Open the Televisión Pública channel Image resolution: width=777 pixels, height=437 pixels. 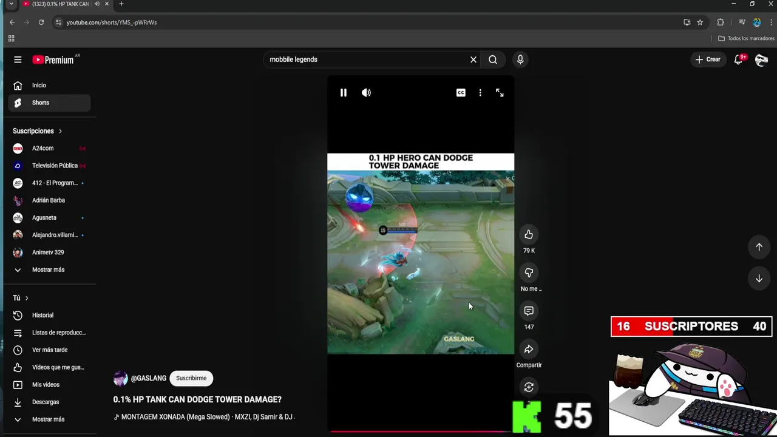[49, 166]
